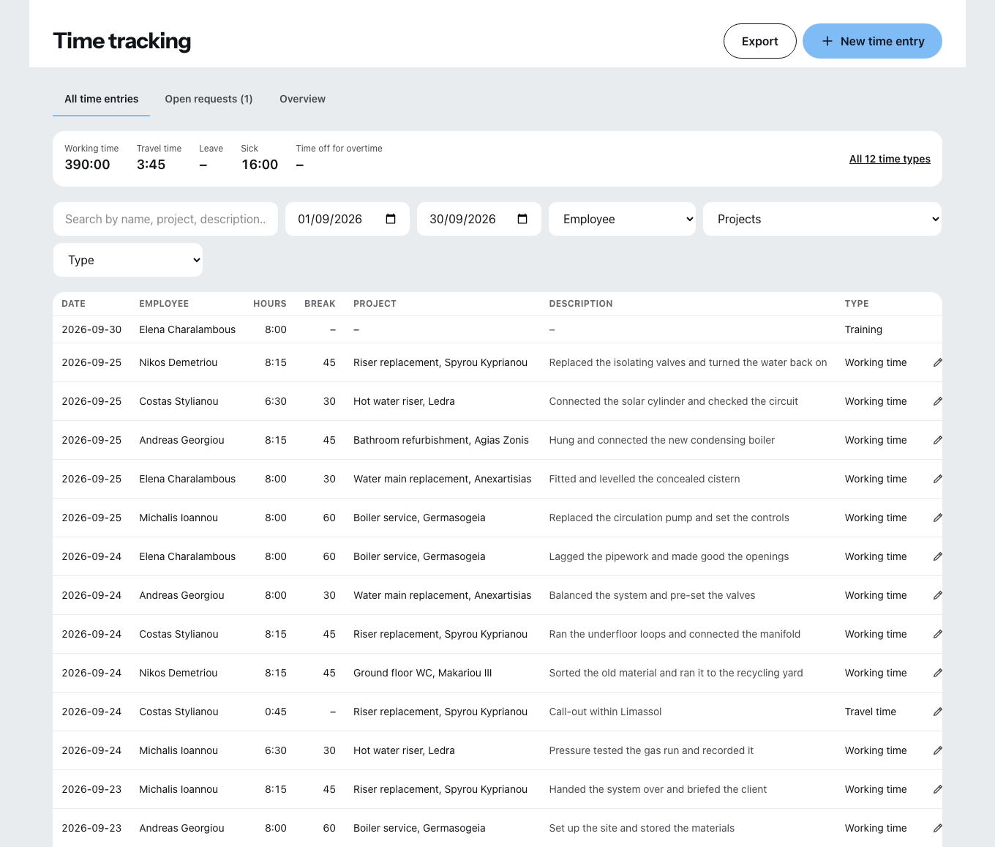The height and width of the screenshot is (847, 995).
Task: Click the TYPE column header
Action: click(857, 304)
